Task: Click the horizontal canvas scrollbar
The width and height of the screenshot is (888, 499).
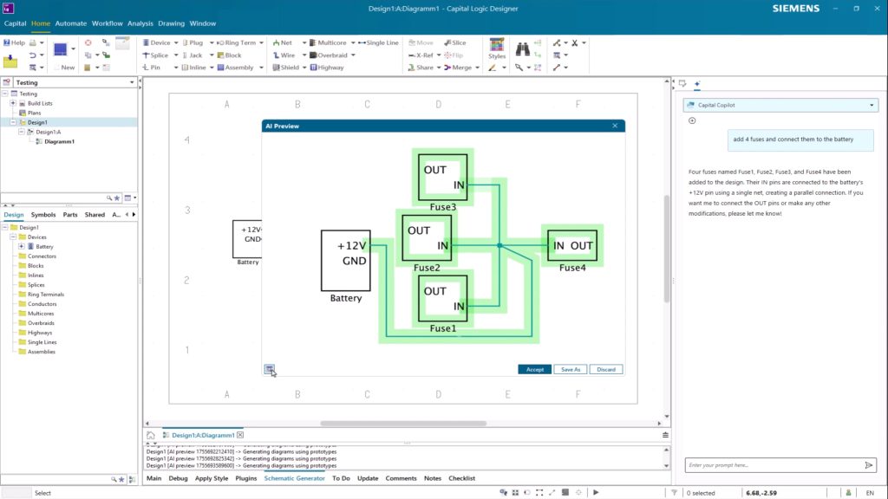Action: tap(403, 423)
